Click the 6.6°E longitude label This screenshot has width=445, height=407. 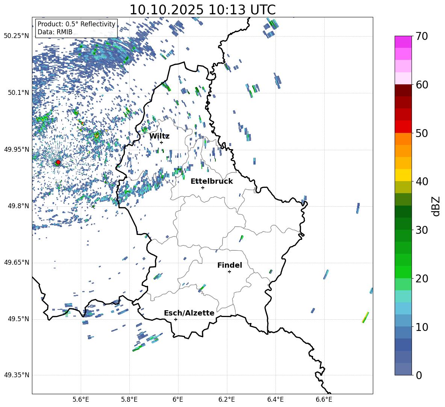(x=324, y=399)
